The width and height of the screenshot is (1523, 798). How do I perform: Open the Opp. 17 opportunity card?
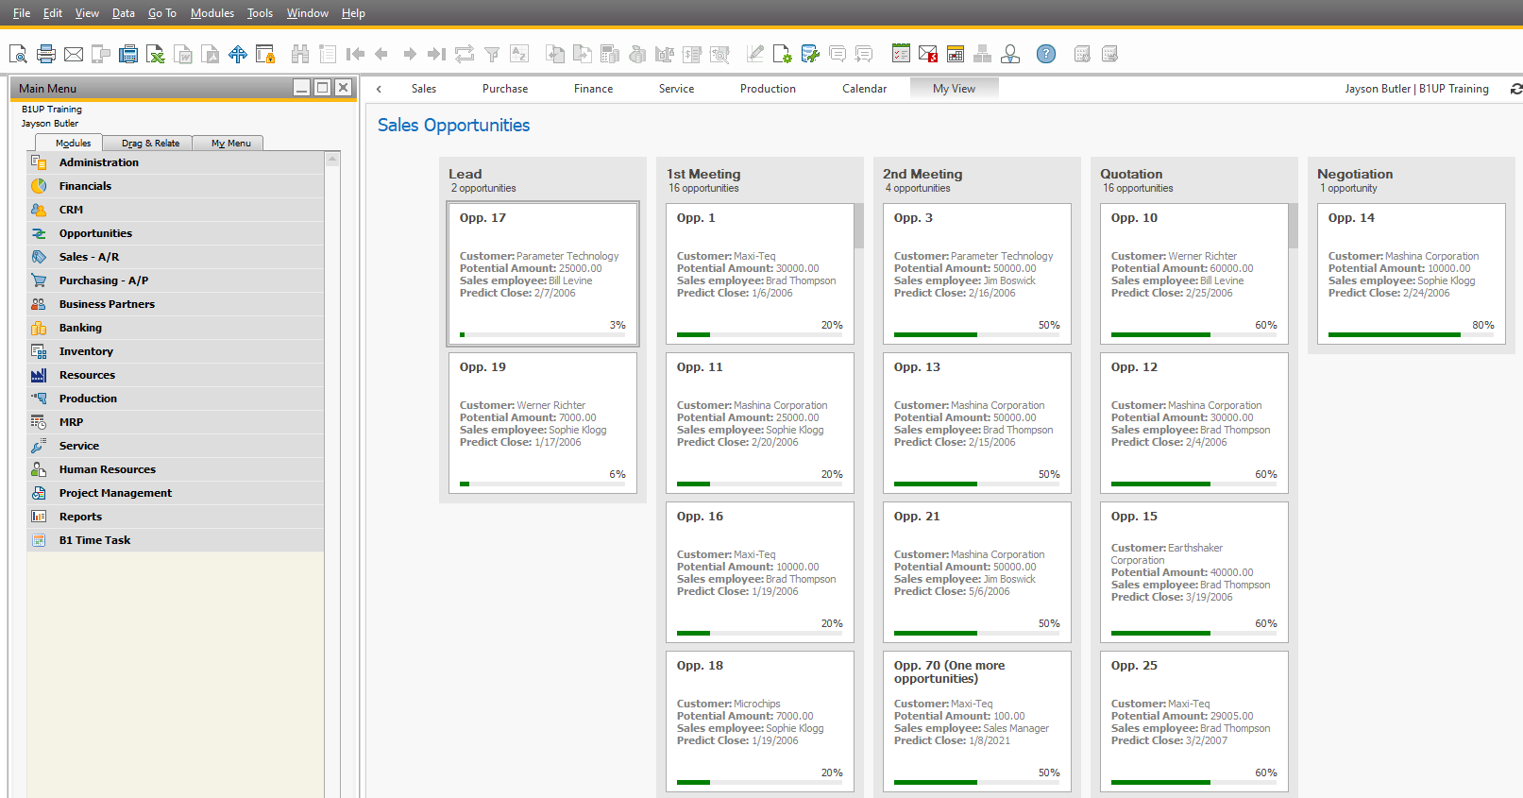(543, 274)
